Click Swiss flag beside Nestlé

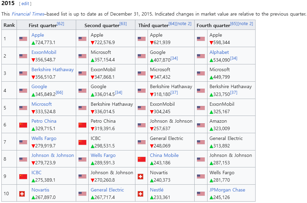point(140,194)
